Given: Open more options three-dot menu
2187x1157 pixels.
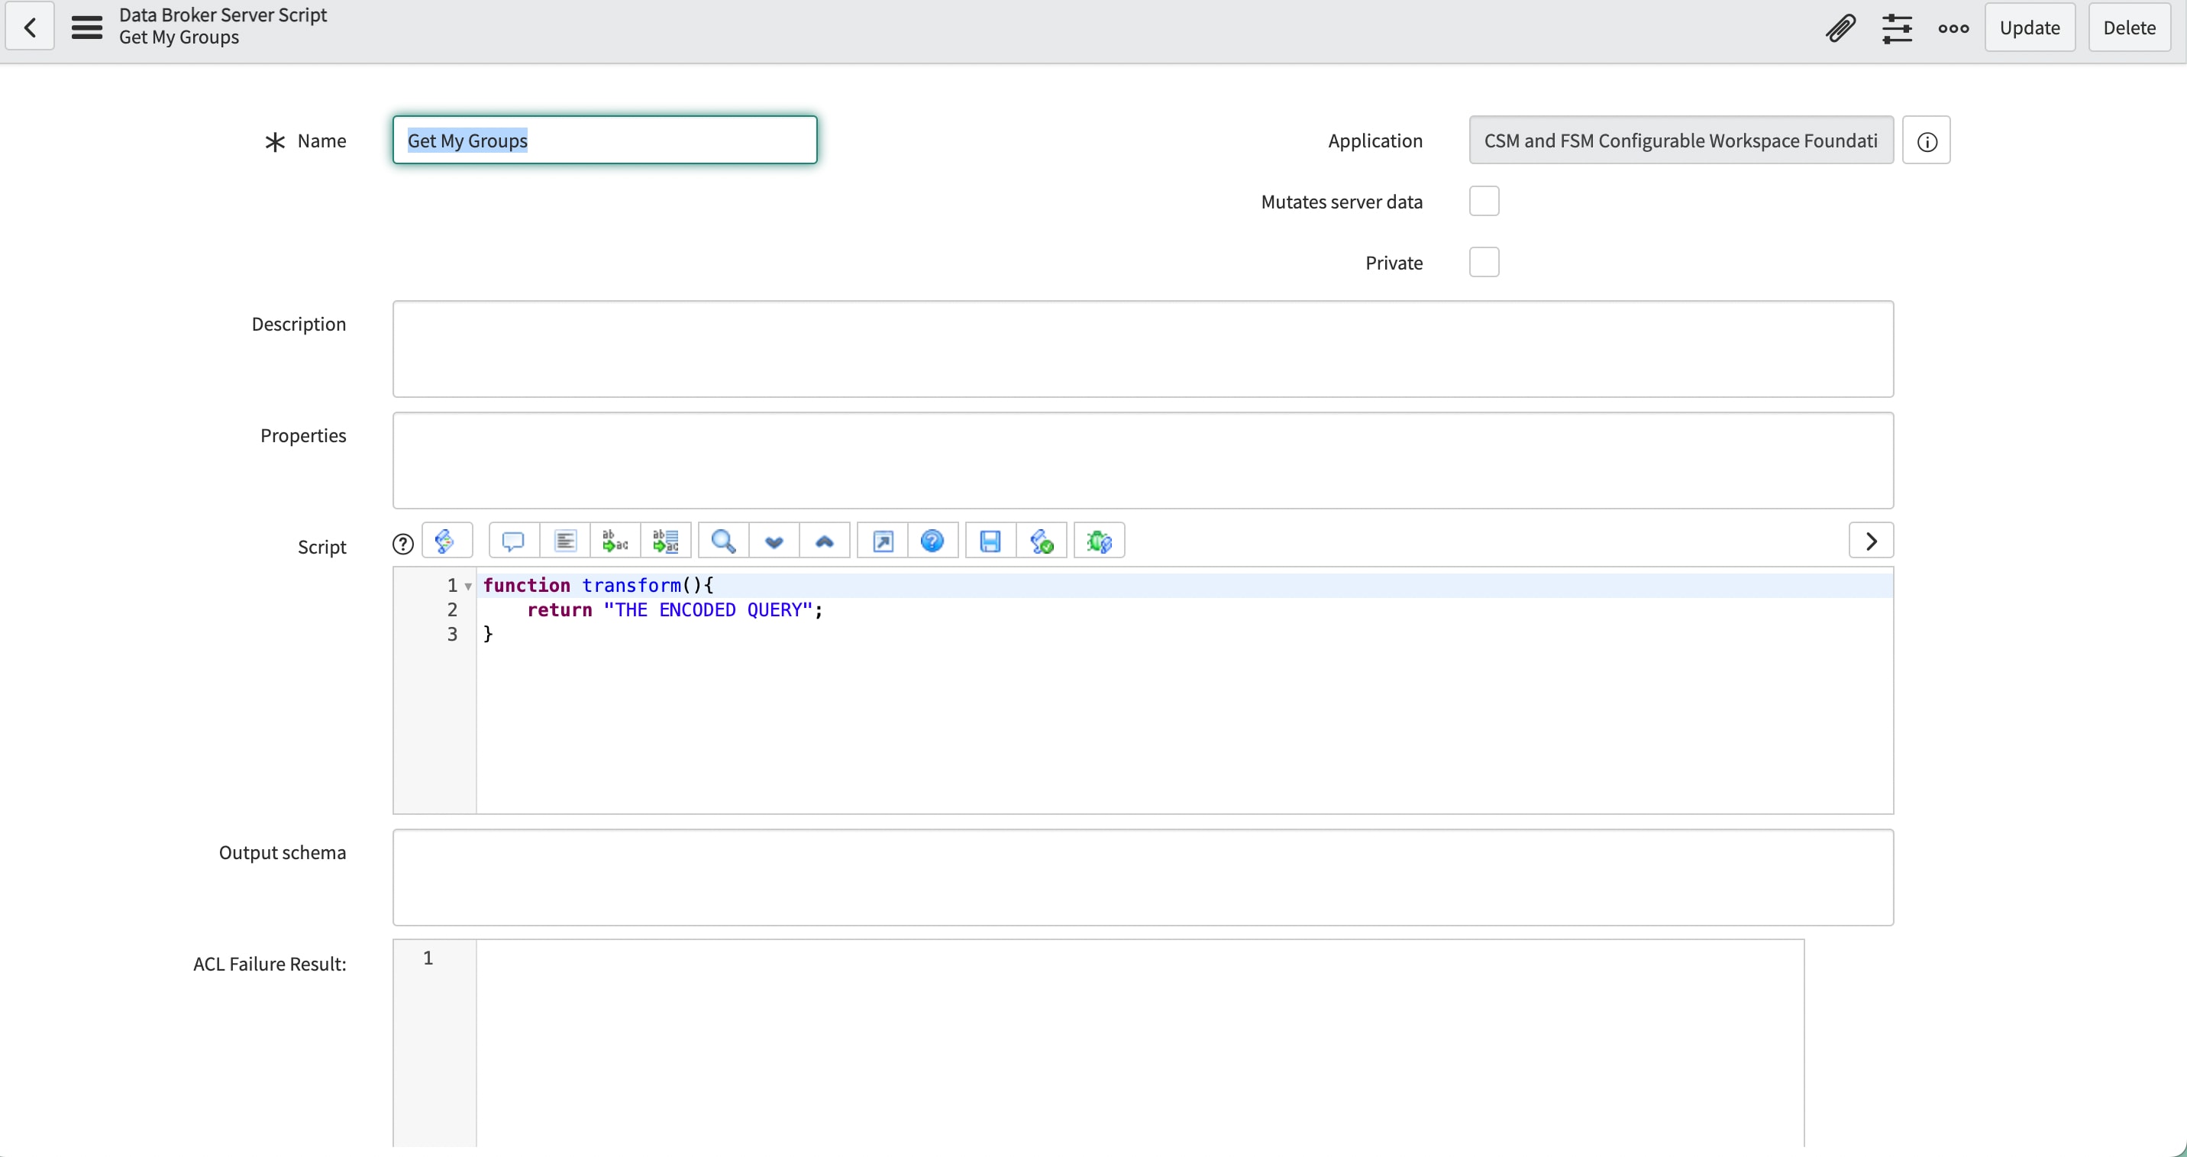Looking at the screenshot, I should [1953, 28].
